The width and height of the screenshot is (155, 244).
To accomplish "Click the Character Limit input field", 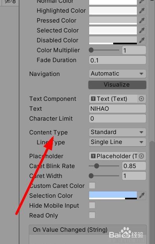I will [x=117, y=119].
